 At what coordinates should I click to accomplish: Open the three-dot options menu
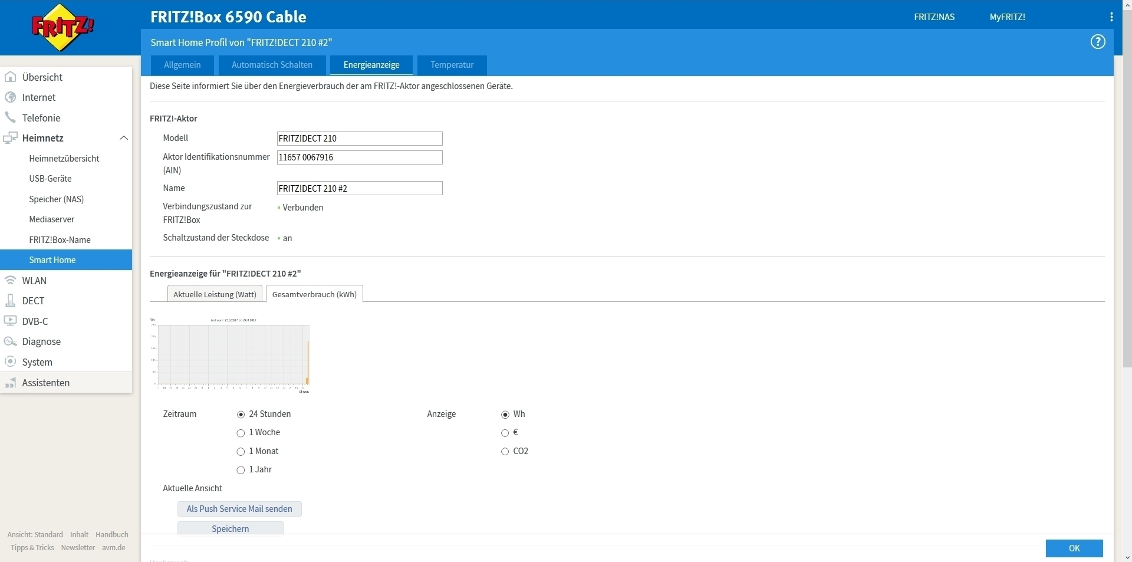click(x=1111, y=17)
